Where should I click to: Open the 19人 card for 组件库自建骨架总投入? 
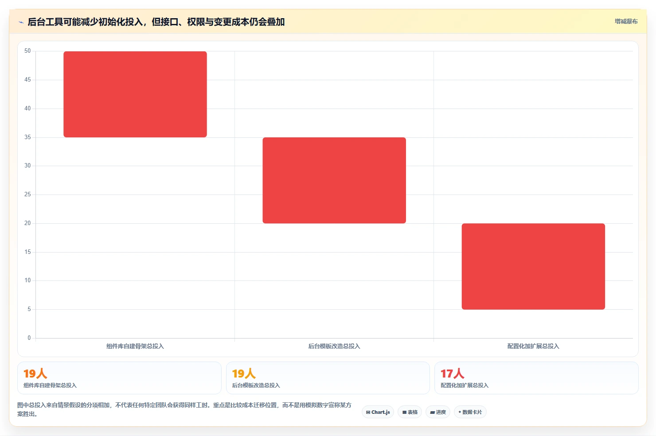(x=119, y=378)
